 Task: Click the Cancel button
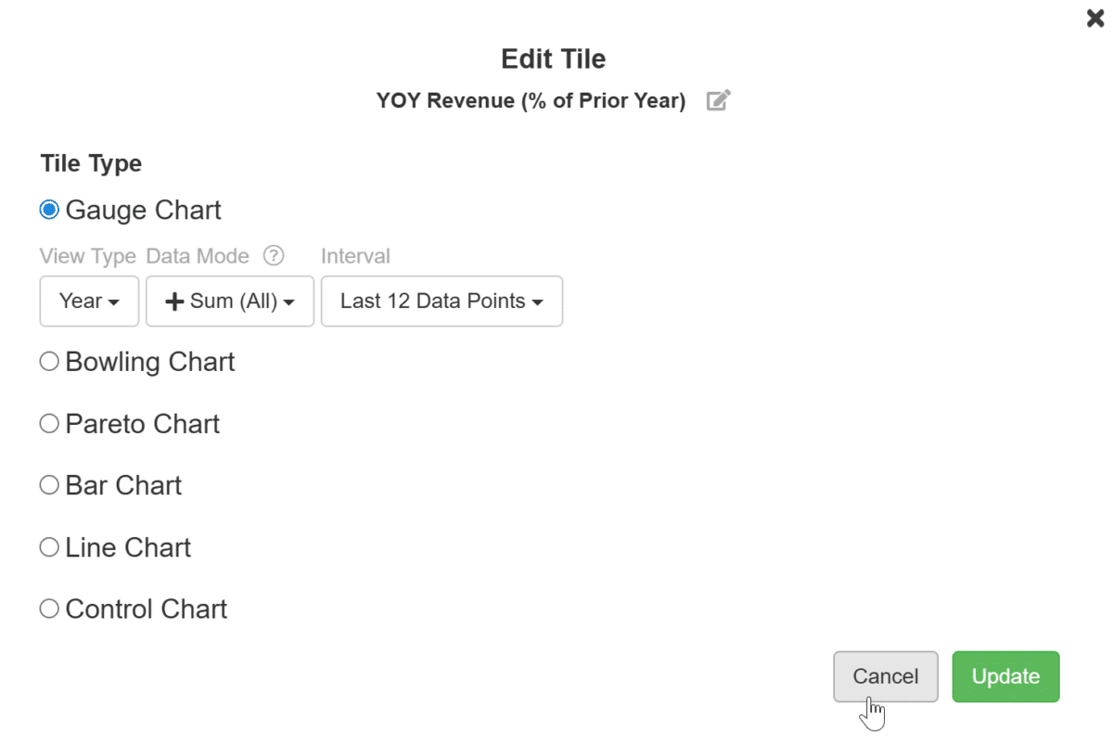point(886,676)
